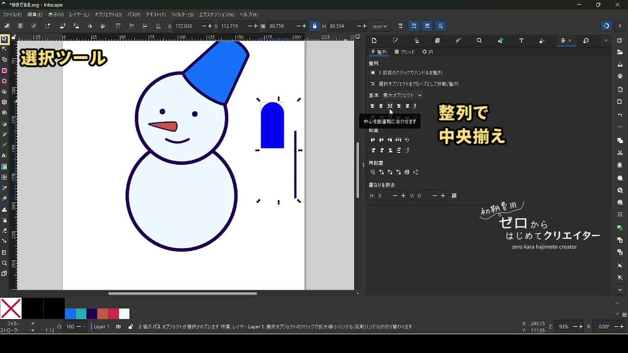Pick the Text tool in left toolbox
This screenshot has height=353, width=628.
[x=4, y=155]
